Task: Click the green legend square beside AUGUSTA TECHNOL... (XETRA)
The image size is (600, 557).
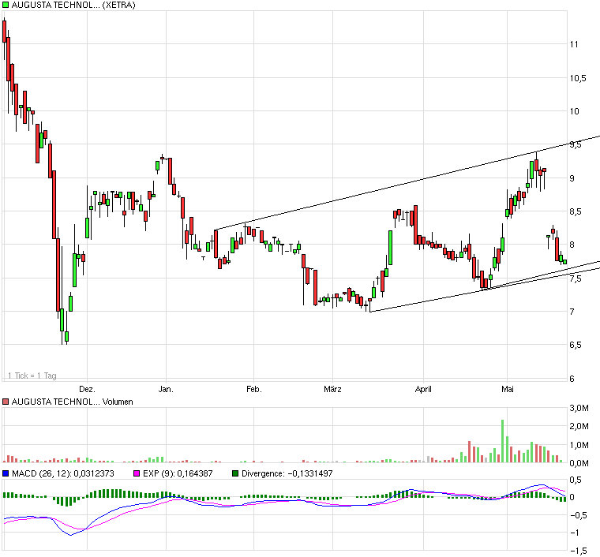Action: coord(6,6)
